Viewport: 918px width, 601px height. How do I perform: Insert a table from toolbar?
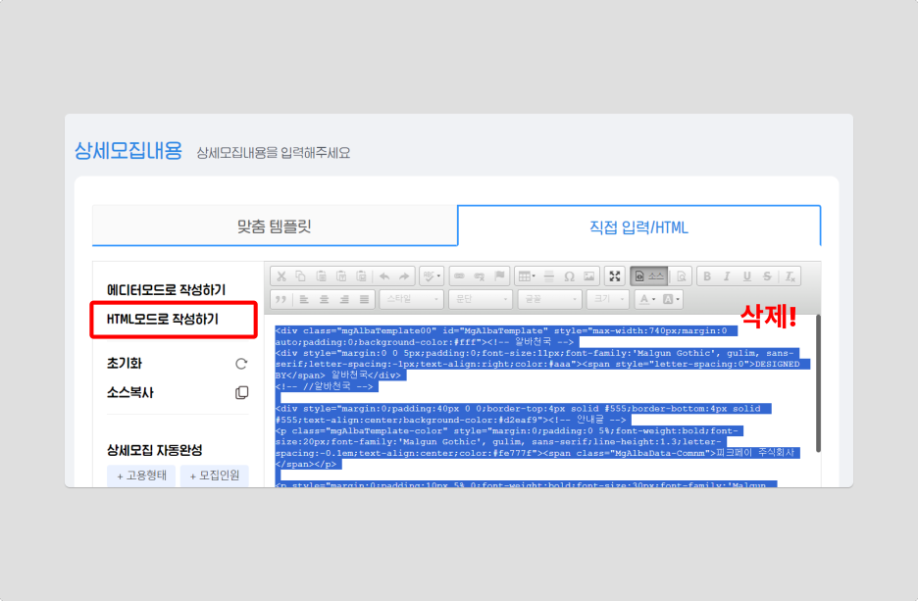click(x=527, y=276)
